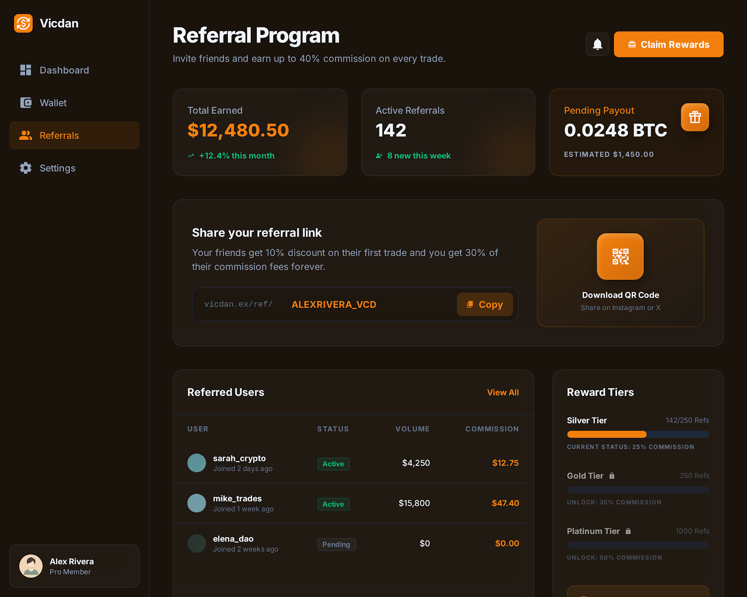
Task: Copy the referral link
Action: click(484, 305)
